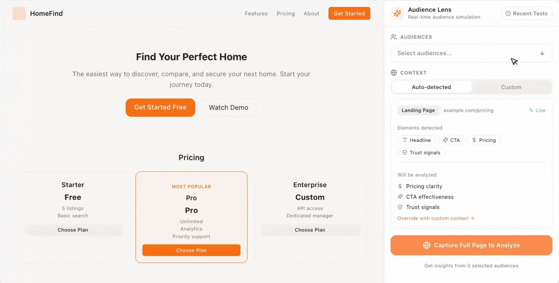Viewport: 559px width, 283px height.
Task: Select the Trust signals shield chip
Action: pyautogui.click(x=421, y=153)
